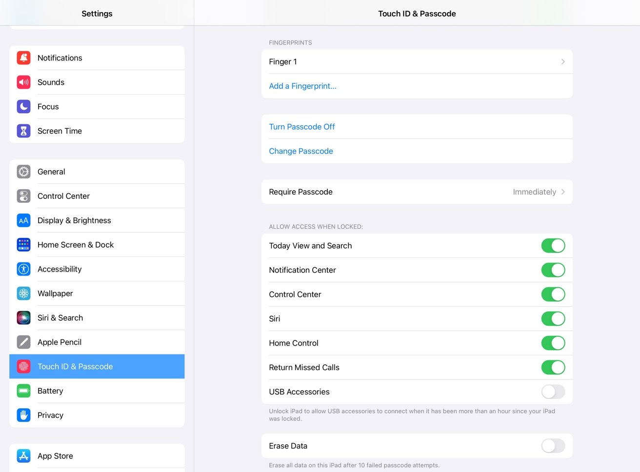Select Change Passcode option
This screenshot has width=640, height=472.
pyautogui.click(x=301, y=151)
